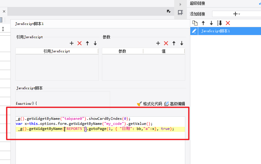This screenshot has width=261, height=164.
Task: Move referenced JavaScript entry down
Action: click(x=95, y=43)
